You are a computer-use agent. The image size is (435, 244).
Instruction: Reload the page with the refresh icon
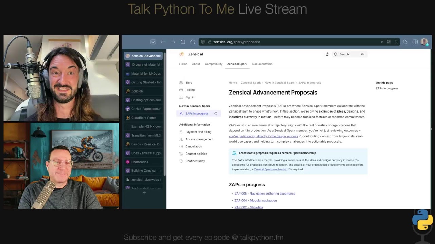point(183,42)
